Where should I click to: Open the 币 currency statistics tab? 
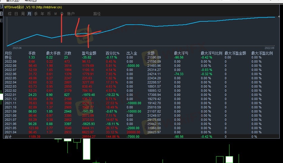coord(49,14)
